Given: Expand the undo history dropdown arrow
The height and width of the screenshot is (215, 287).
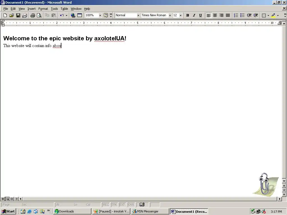Looking at the screenshot, I should click(66, 15).
